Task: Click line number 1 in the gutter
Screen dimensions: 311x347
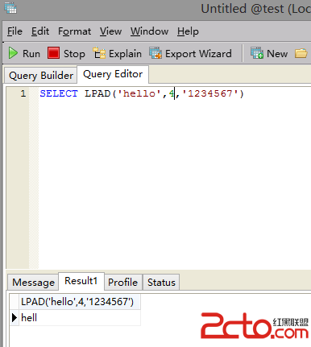Action: [x=23, y=93]
